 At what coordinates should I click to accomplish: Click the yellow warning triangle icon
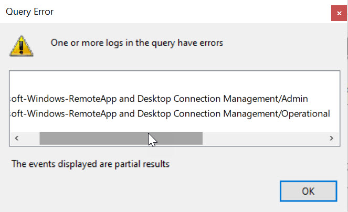(21, 46)
